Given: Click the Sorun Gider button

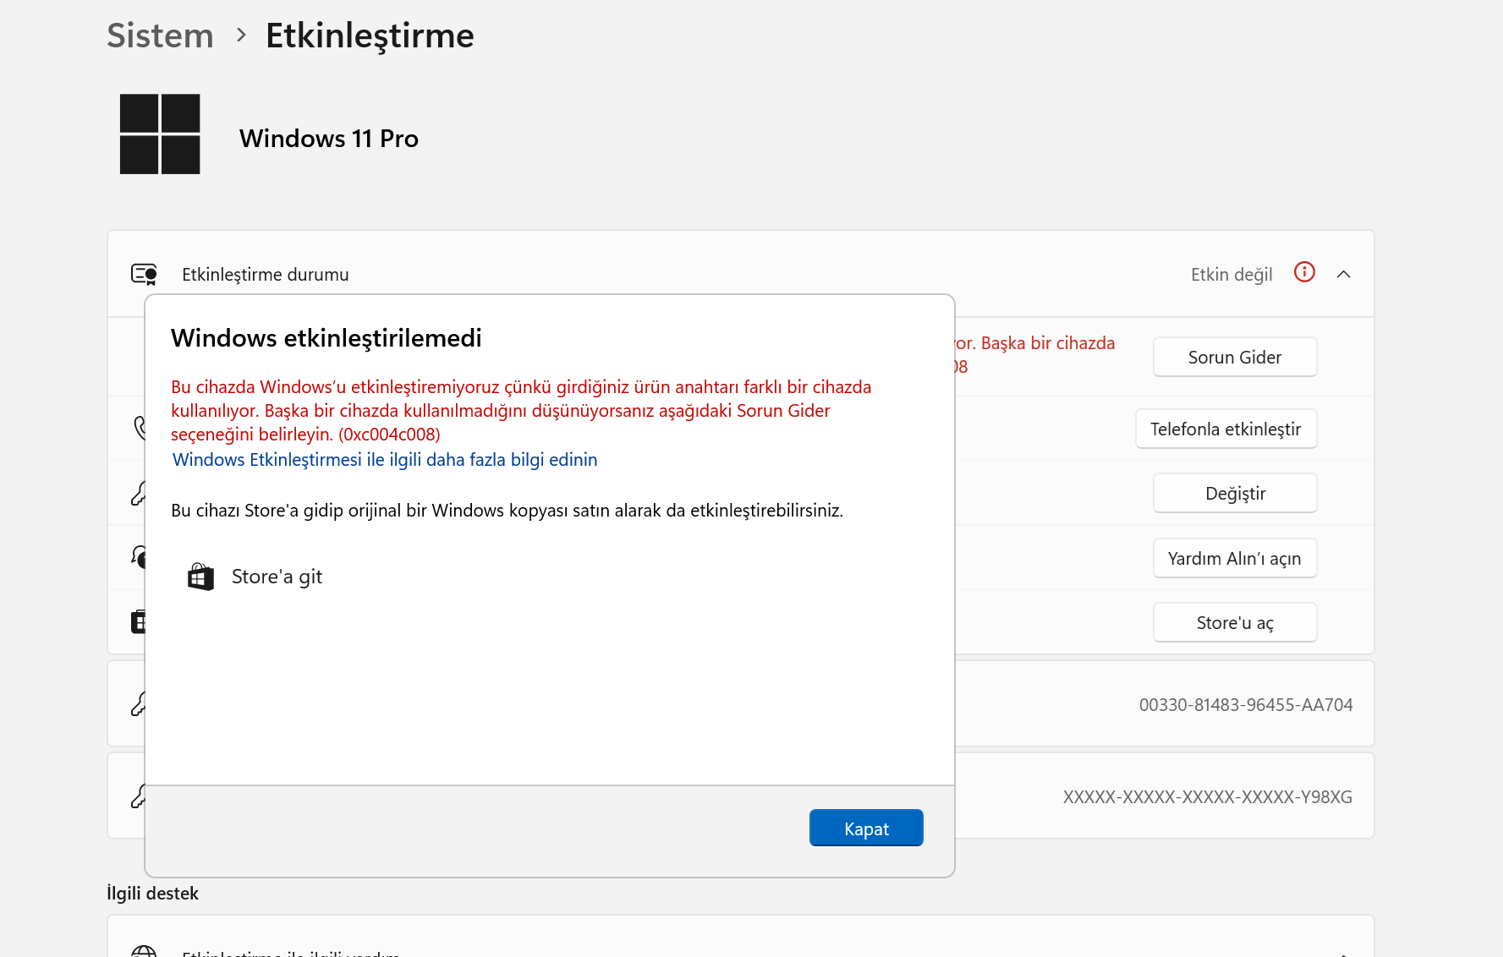Looking at the screenshot, I should tap(1234, 357).
